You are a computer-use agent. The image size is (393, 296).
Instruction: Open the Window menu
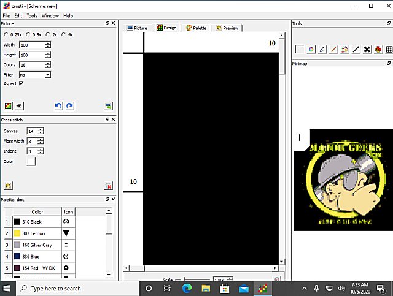[x=50, y=15]
